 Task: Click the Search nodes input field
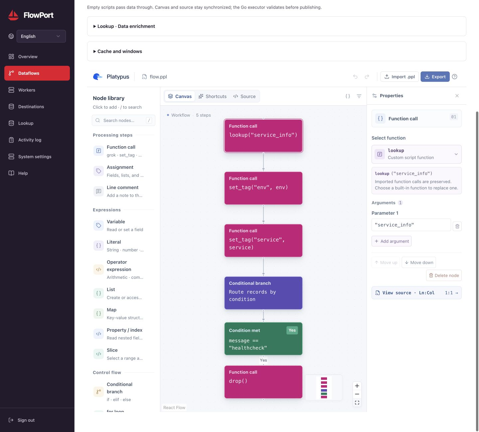[x=123, y=120]
